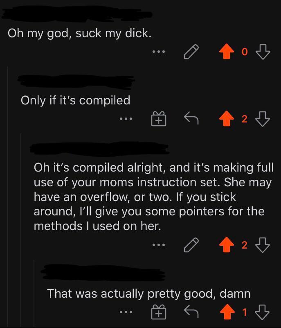Edit the "Oh my god" comment

coord(191,52)
